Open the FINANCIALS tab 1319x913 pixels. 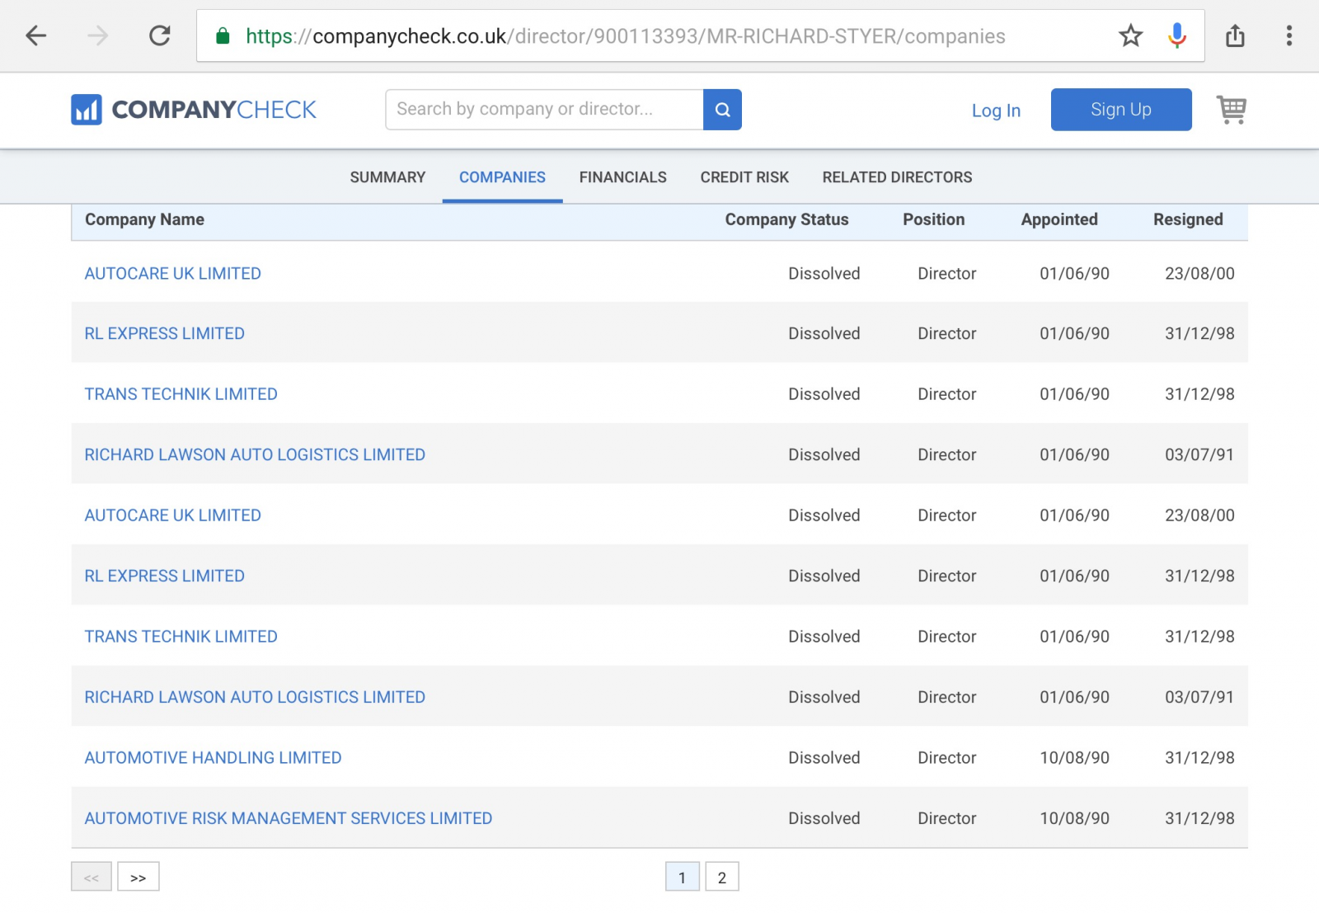coord(623,177)
